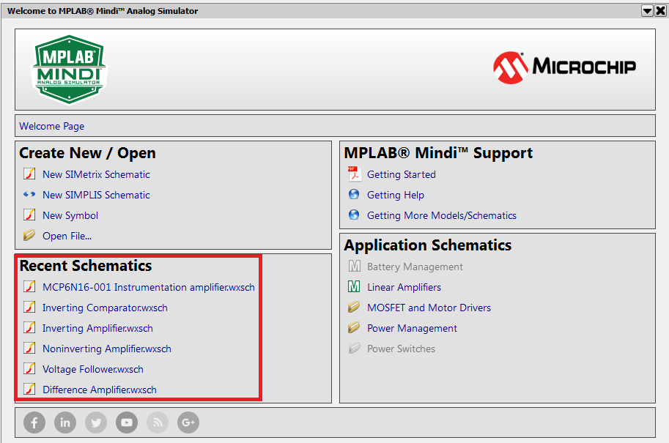Click the PDF icon beside Getting Started
The image size is (669, 443).
coord(354,174)
